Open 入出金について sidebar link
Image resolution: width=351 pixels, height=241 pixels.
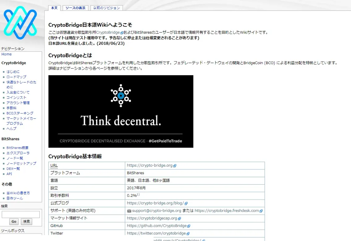pyautogui.click(x=18, y=93)
